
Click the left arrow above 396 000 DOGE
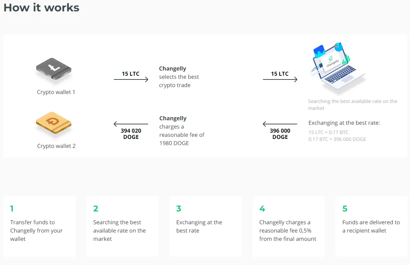[280, 124]
